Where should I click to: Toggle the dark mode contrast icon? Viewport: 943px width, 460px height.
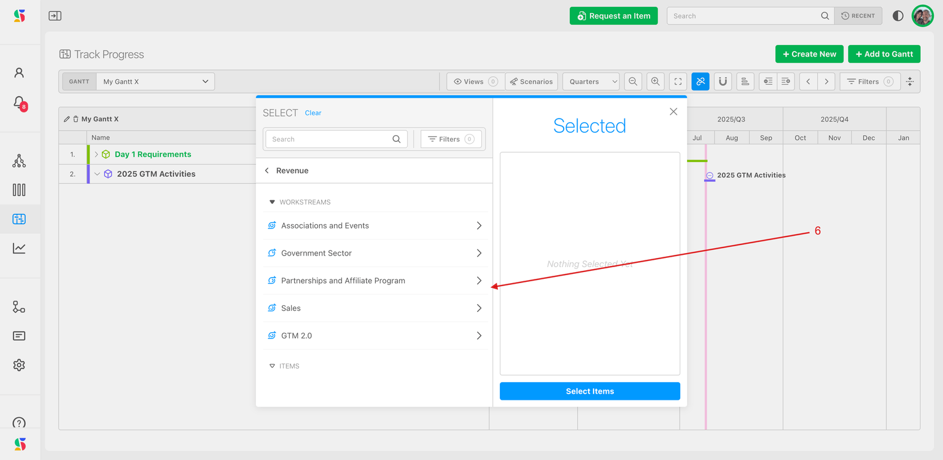(x=898, y=16)
